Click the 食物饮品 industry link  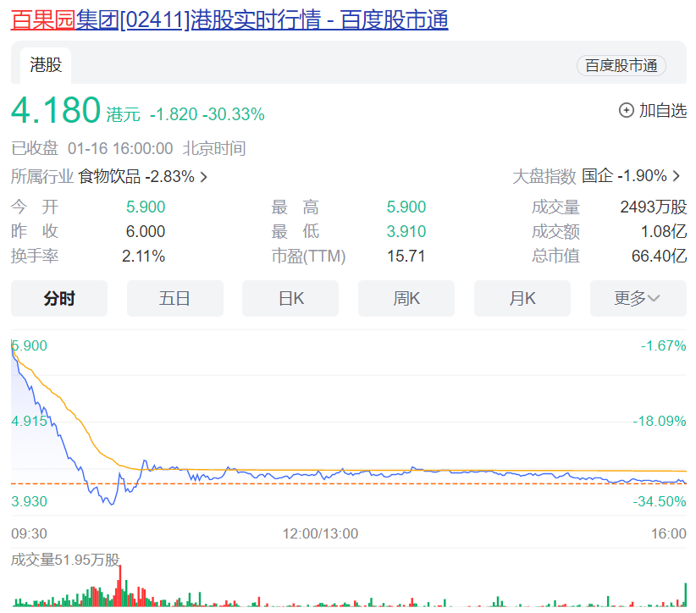click(109, 177)
